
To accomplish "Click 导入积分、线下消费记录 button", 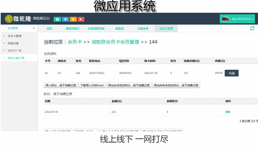I will tap(61, 85).
